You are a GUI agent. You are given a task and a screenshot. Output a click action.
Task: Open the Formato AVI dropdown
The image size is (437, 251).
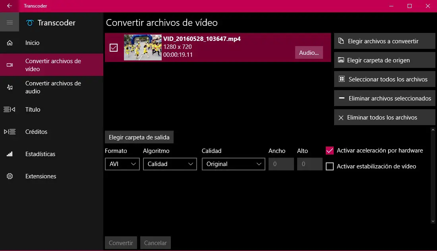coord(122,164)
